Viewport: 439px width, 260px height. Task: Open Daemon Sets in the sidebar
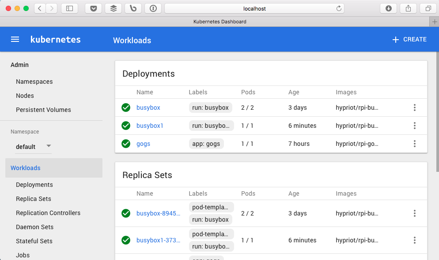(x=35, y=227)
